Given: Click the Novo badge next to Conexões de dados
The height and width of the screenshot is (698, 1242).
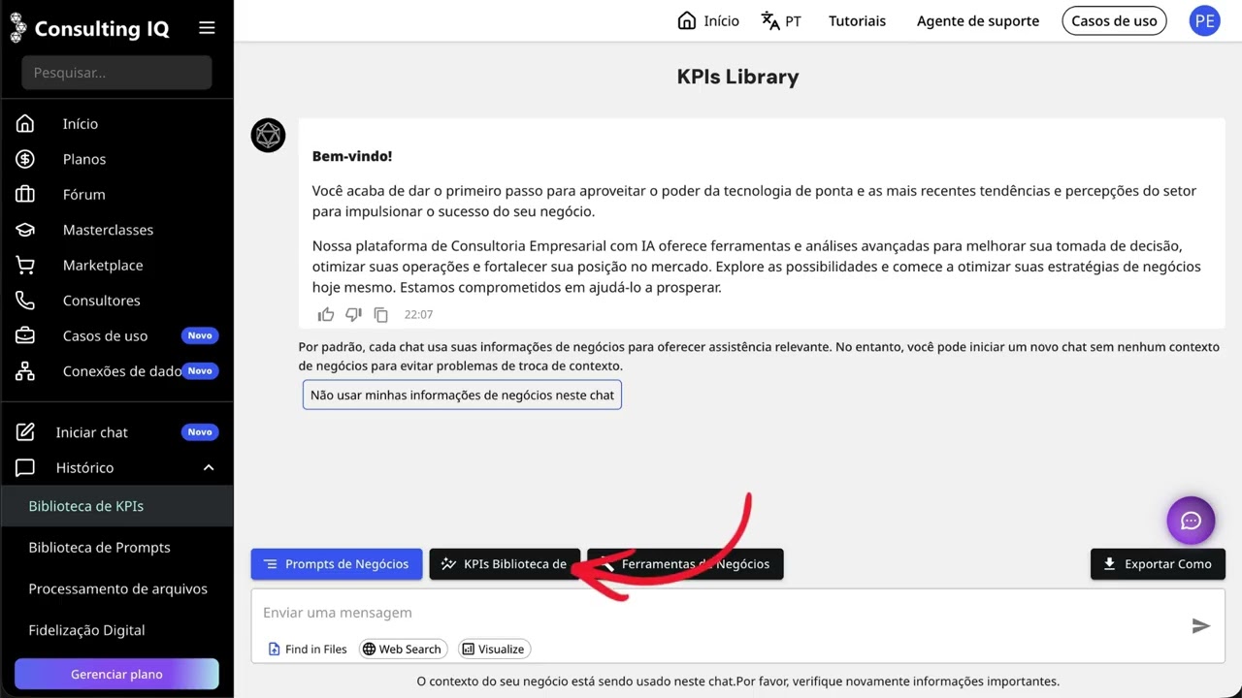Looking at the screenshot, I should pyautogui.click(x=200, y=371).
